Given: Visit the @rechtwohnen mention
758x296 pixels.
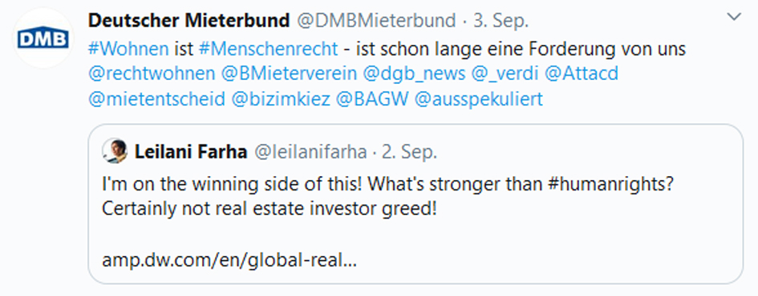Looking at the screenshot, I should click(x=152, y=74).
